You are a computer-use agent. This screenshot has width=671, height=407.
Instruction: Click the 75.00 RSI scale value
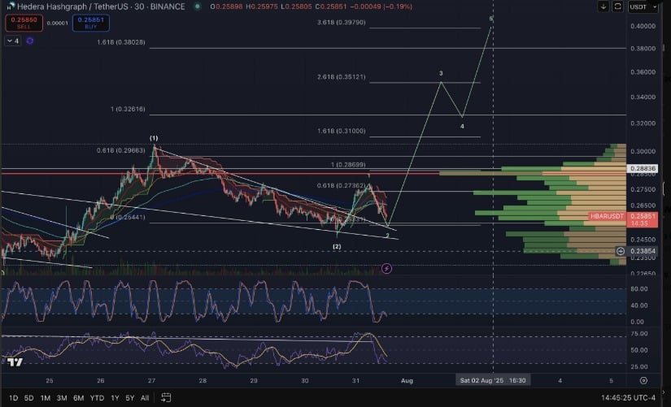coord(639,333)
